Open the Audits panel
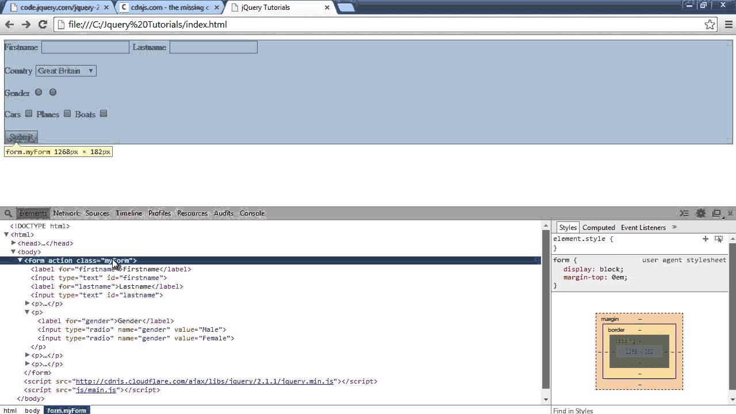Screen dimensions: 736x414 [x=224, y=213]
